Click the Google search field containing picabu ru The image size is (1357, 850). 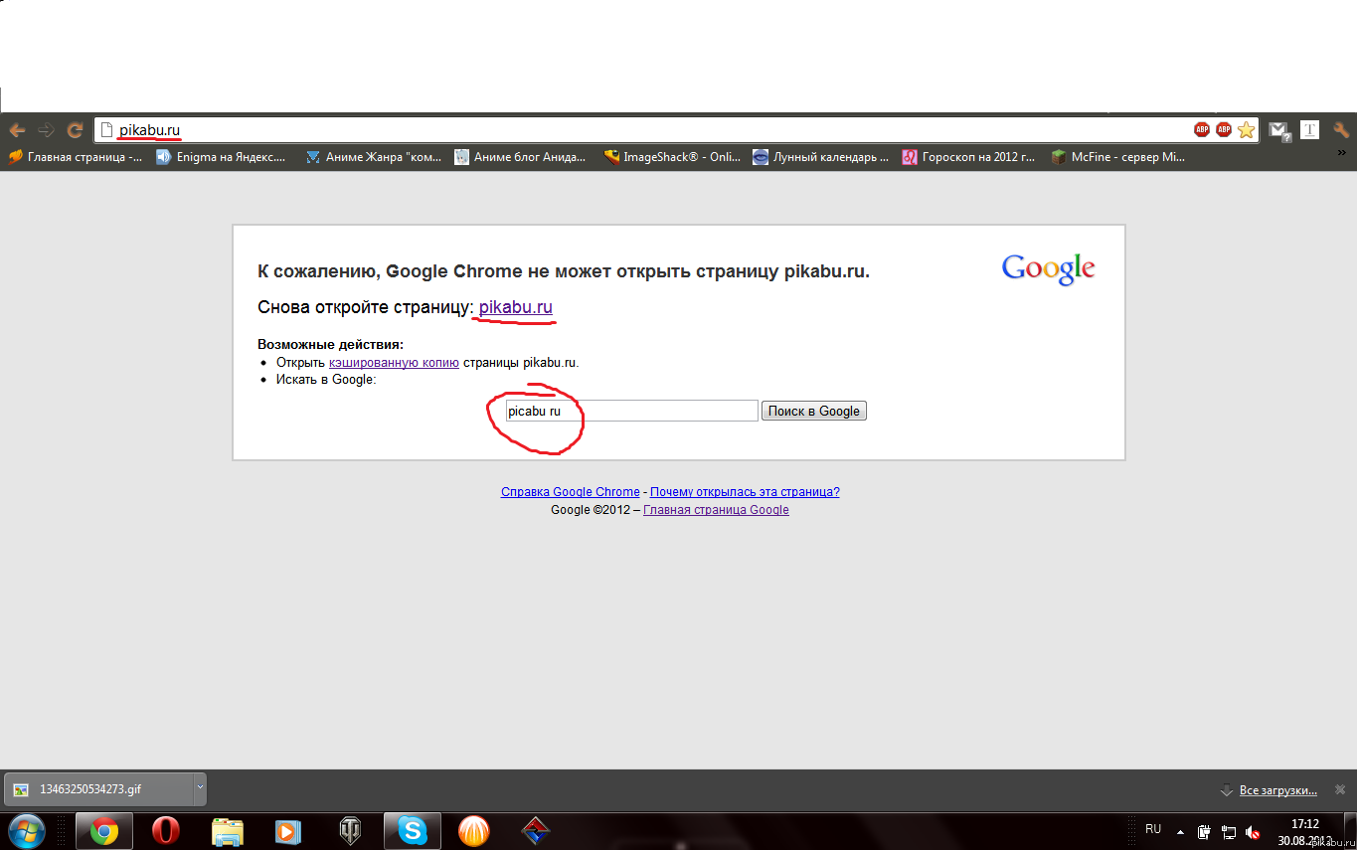(x=632, y=411)
